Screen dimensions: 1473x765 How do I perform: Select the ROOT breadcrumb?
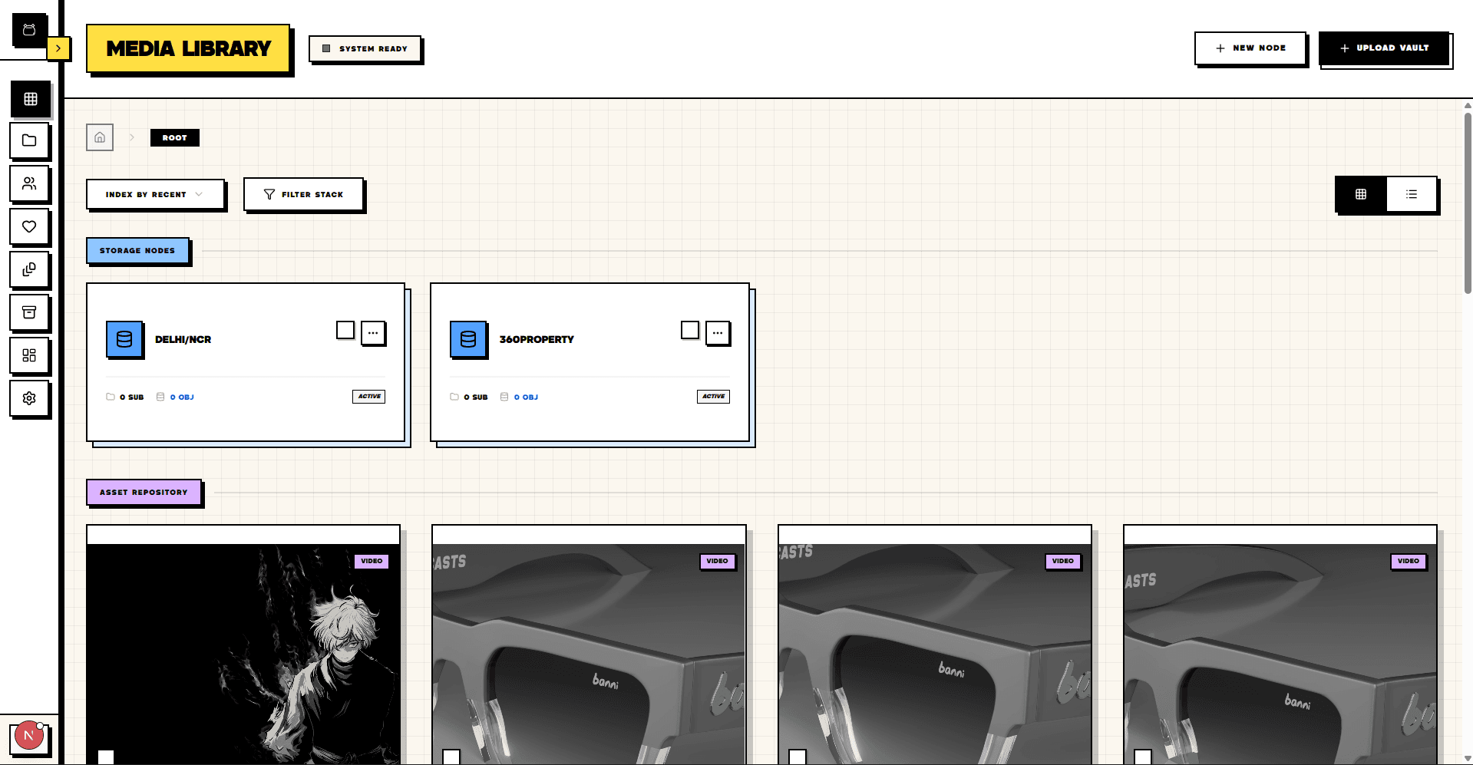pos(175,137)
